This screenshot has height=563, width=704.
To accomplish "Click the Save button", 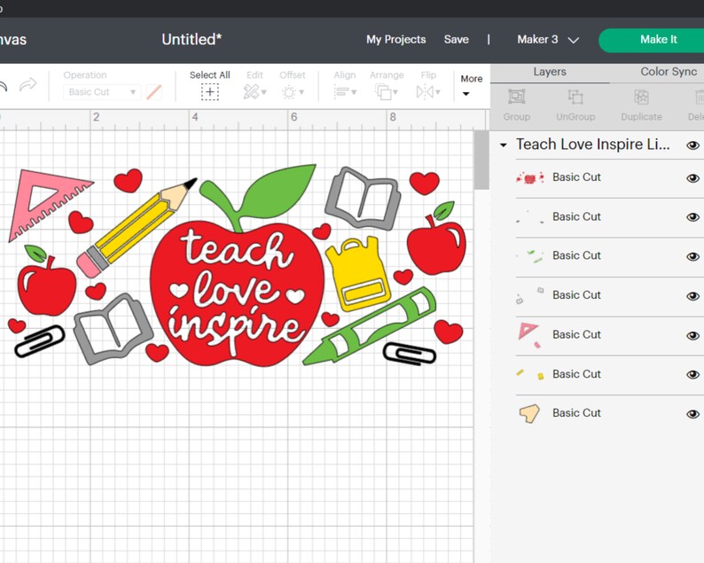I will coord(456,40).
